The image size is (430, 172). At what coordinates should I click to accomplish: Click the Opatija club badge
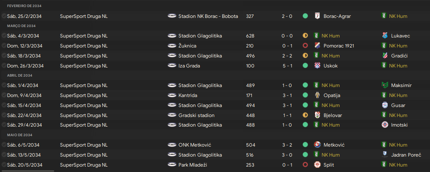(x=317, y=95)
